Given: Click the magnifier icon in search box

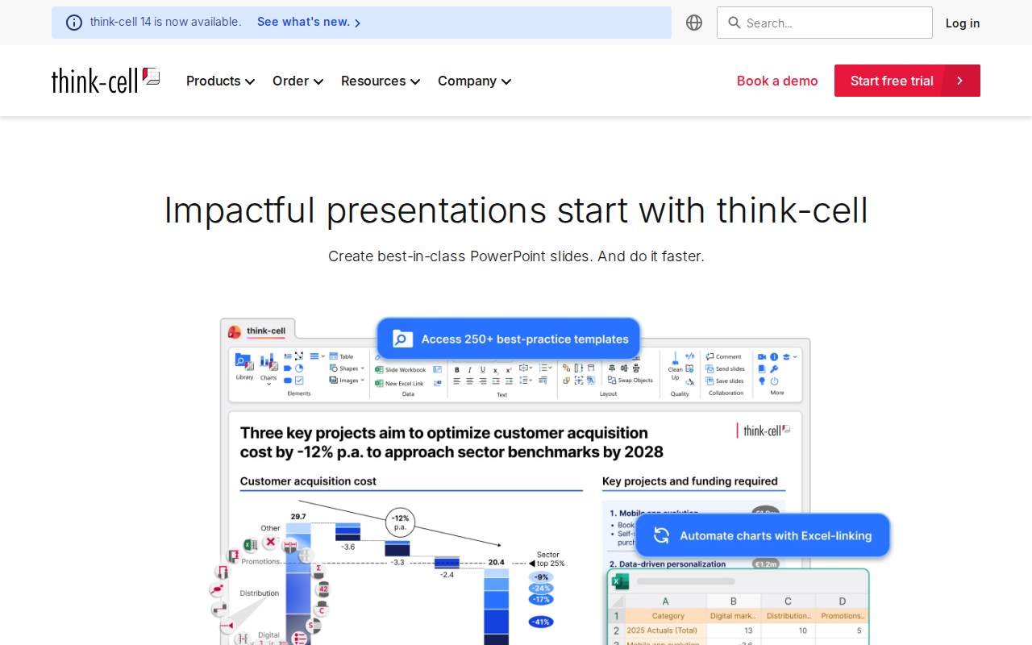Looking at the screenshot, I should click(x=734, y=23).
